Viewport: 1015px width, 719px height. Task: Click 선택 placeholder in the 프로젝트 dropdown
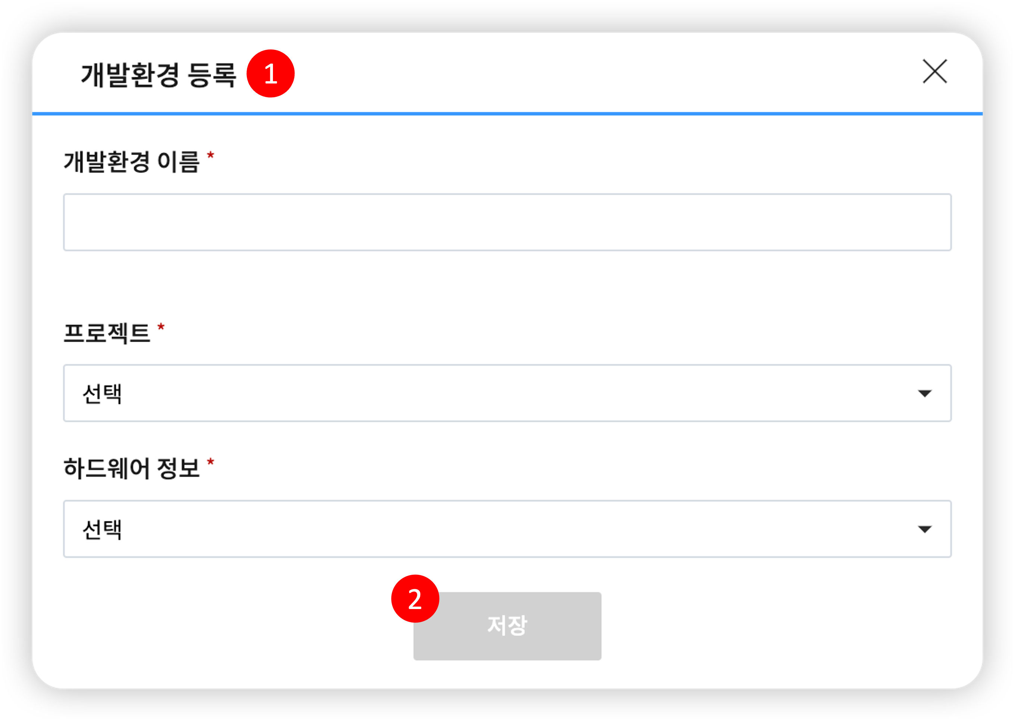[x=102, y=394]
